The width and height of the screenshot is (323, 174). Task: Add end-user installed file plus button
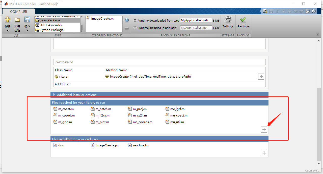pyautogui.click(x=264, y=153)
